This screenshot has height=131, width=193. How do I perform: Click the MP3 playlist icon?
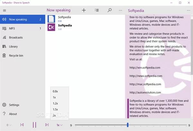tap(4, 29)
